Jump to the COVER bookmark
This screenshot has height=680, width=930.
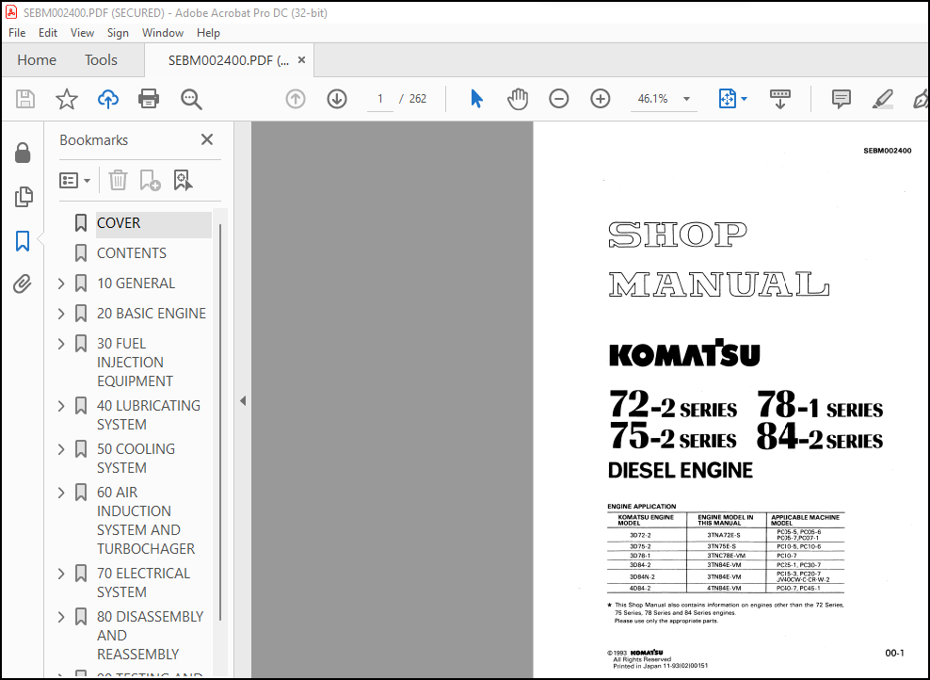pos(119,223)
